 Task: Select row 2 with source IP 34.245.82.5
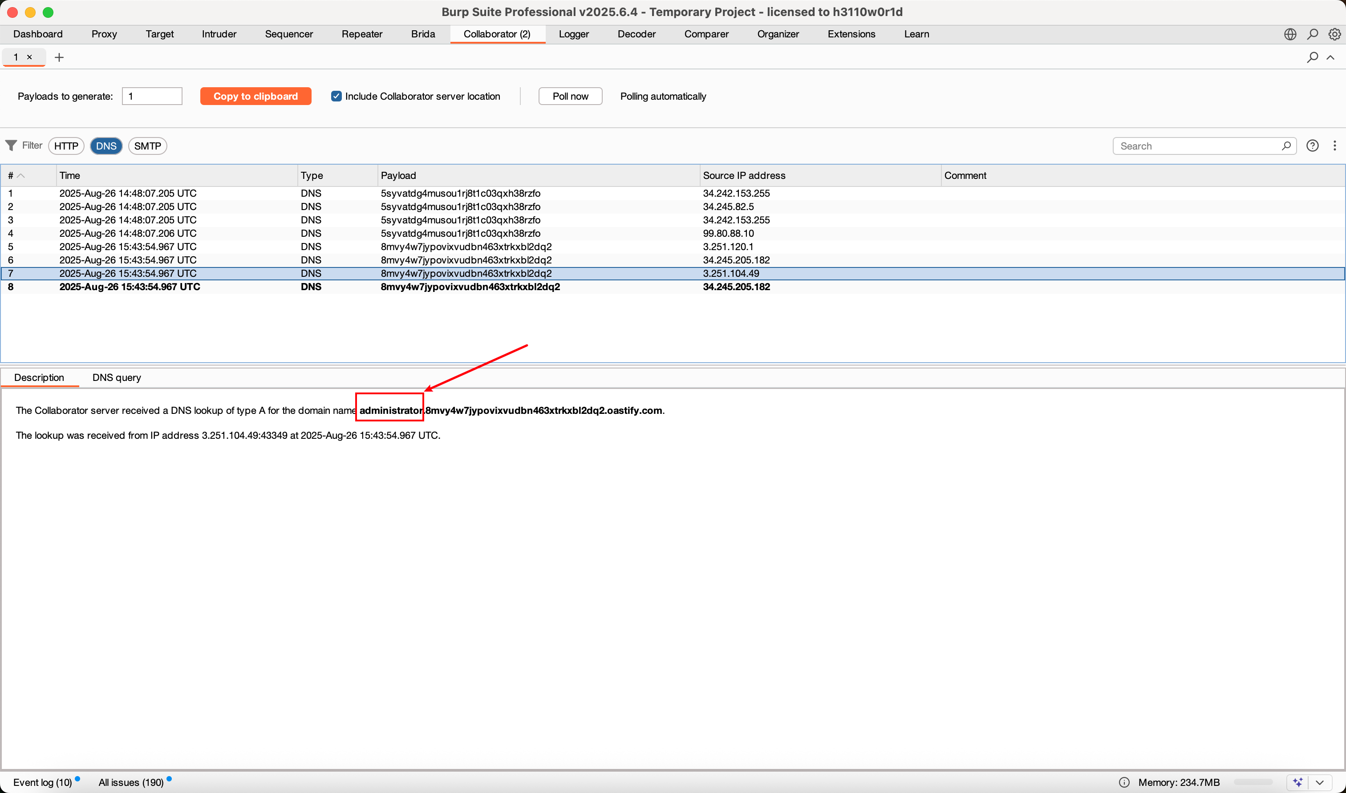(673, 207)
